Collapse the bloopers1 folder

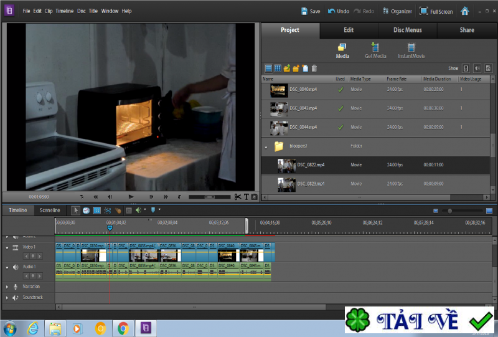click(266, 147)
